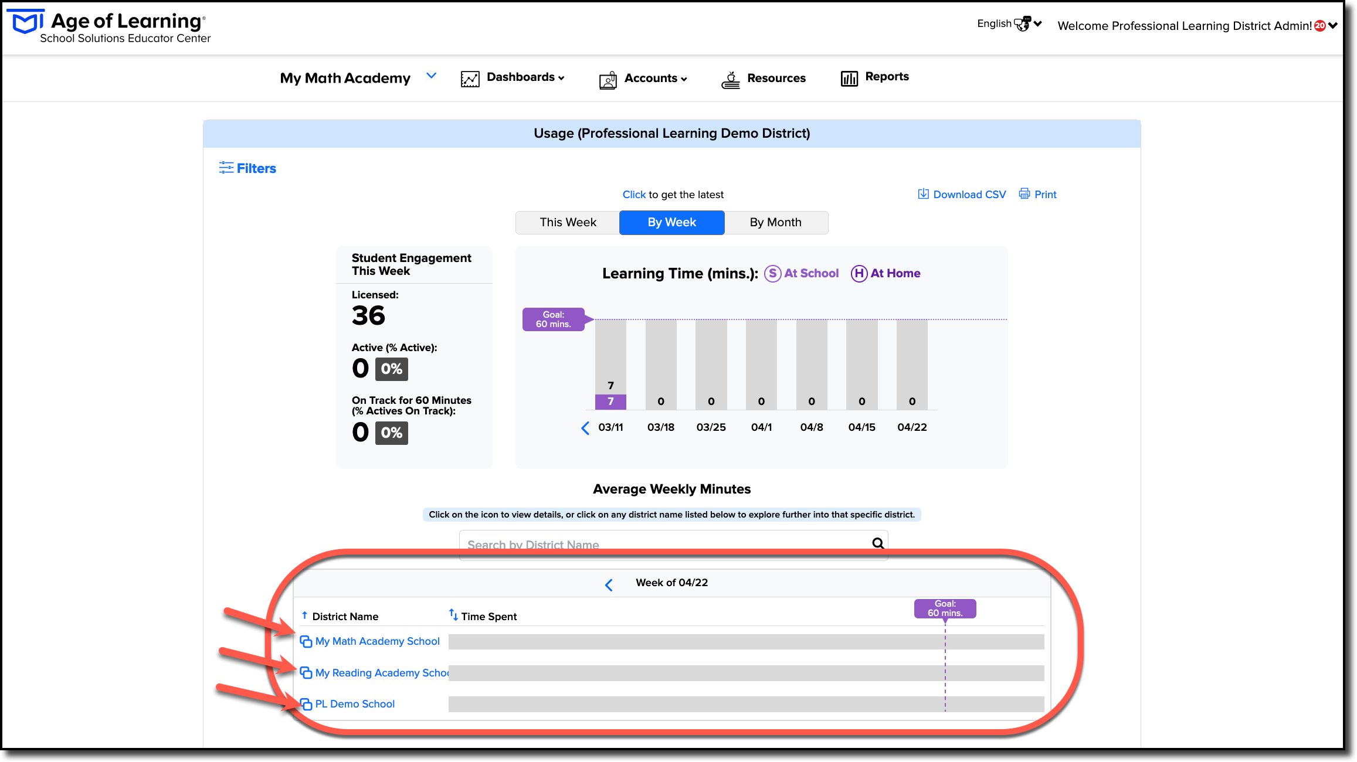Select the By Week tab
The image size is (1357, 762).
672,222
